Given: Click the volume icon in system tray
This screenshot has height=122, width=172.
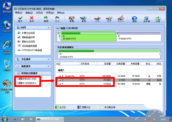Looking at the screenshot, I should click(146, 119).
